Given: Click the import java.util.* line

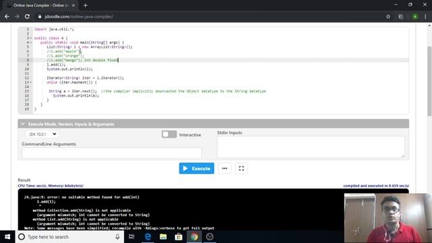Looking at the screenshot, I should 54,29.
